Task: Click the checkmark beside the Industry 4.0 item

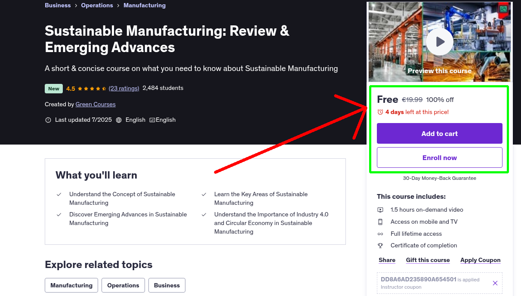Action: [x=204, y=215]
